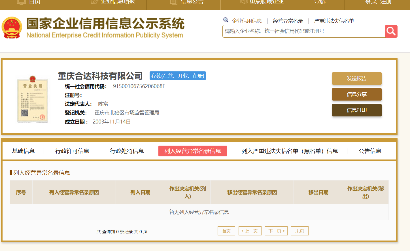The width and height of the screenshot is (410, 251).
Task: Click the 列入日期 column header
Action: (x=140, y=192)
